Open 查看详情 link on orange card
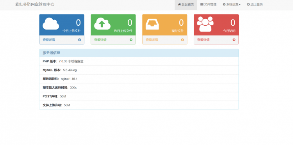Screen dimensions: 293x145 pos(152,40)
